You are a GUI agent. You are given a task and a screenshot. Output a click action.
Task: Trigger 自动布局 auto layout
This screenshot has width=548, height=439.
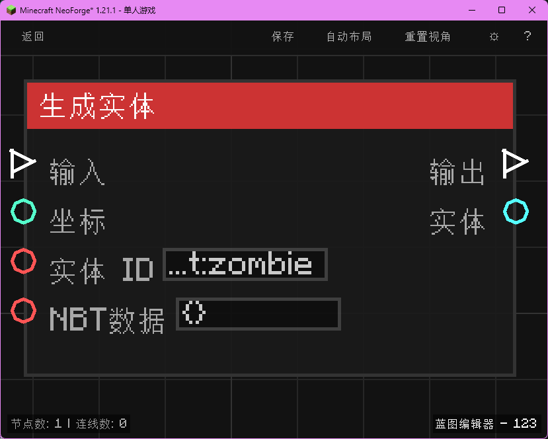pos(348,37)
